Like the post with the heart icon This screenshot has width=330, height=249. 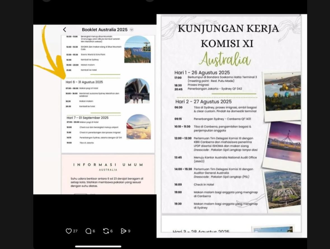click(x=69, y=231)
